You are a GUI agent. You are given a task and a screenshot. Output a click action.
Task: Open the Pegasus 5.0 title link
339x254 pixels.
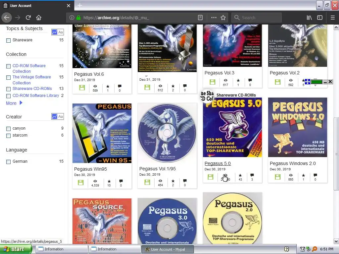[x=218, y=163]
